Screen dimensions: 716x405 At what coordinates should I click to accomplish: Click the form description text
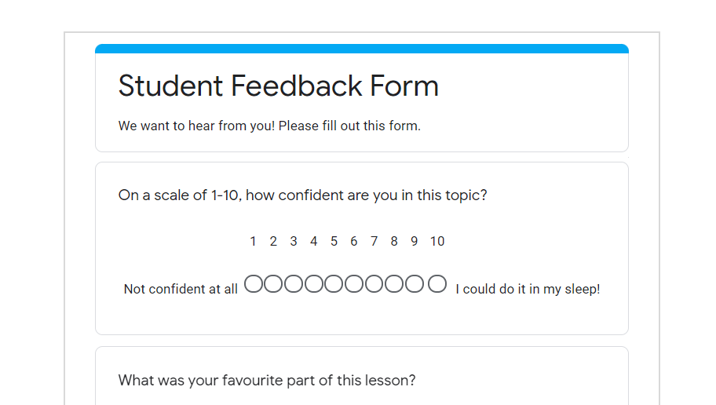click(269, 126)
